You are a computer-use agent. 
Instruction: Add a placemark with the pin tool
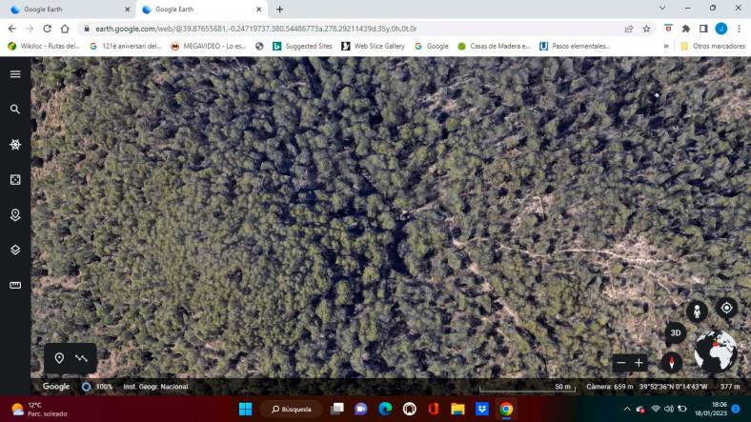[x=59, y=358]
